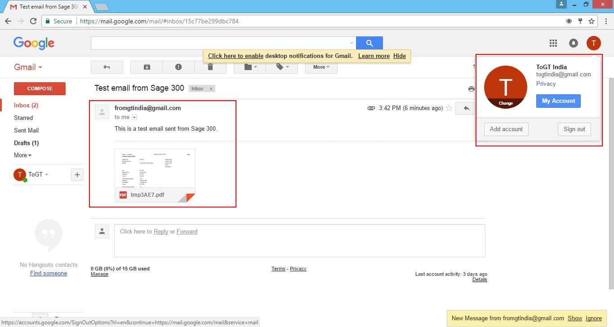Click the Add account button
The height and width of the screenshot is (327, 614).
pos(506,129)
